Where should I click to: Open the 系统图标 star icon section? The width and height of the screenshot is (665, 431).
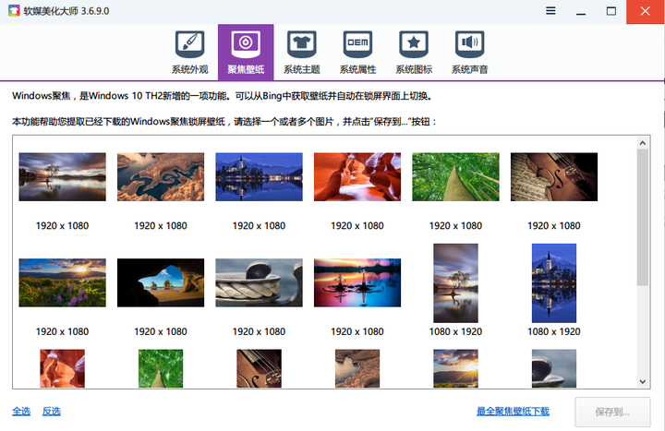pyautogui.click(x=414, y=53)
